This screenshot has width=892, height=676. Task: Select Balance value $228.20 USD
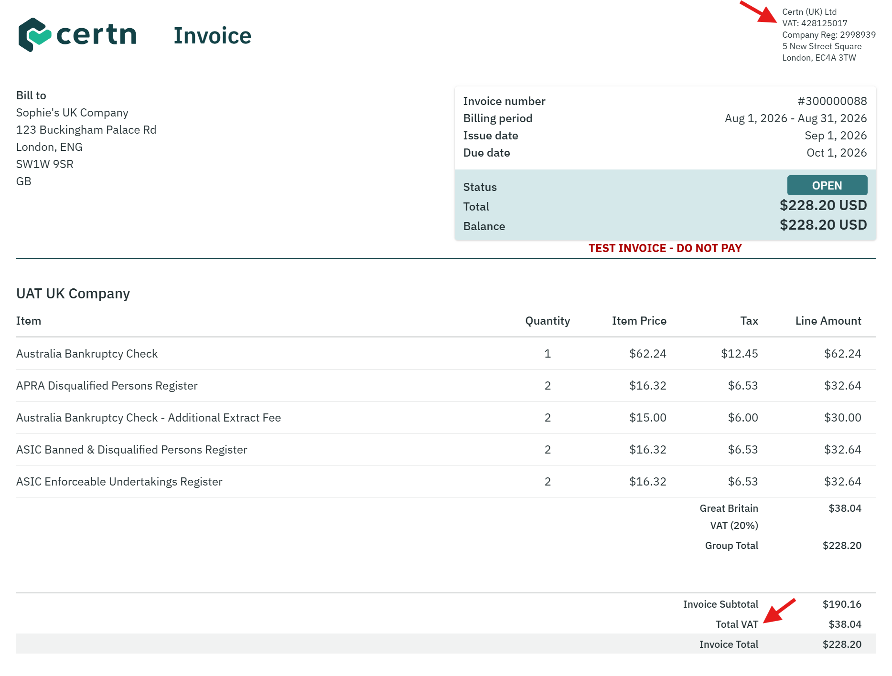[823, 225]
